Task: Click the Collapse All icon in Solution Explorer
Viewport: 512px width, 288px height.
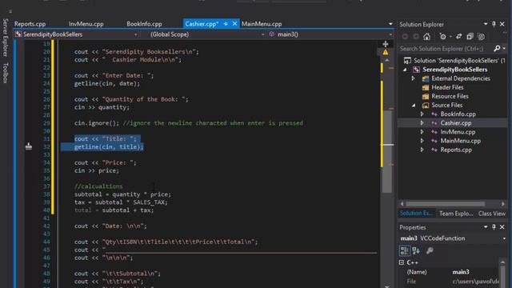Action: [x=470, y=37]
